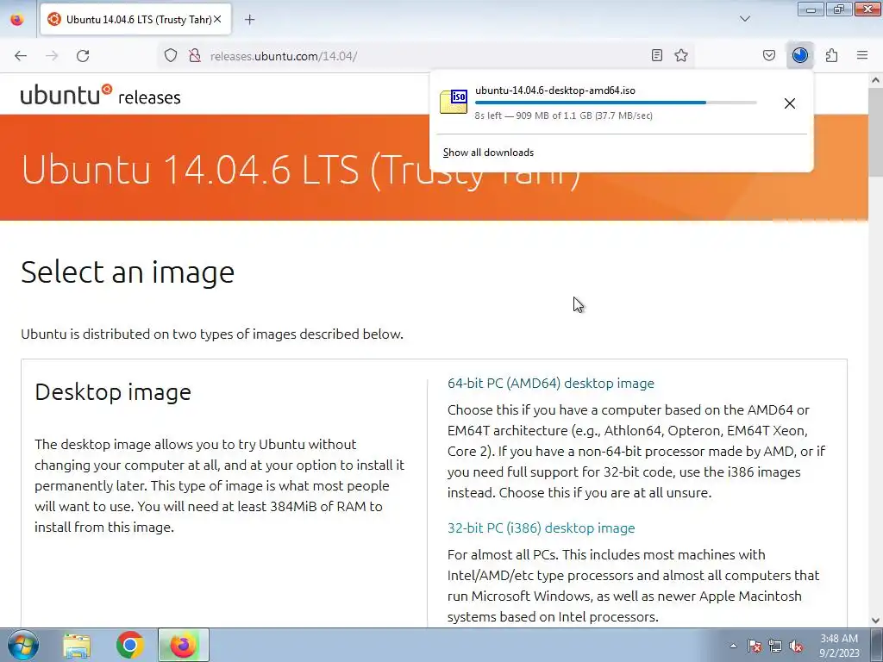
Task: Open the Action Center flag icon
Action: tap(755, 646)
